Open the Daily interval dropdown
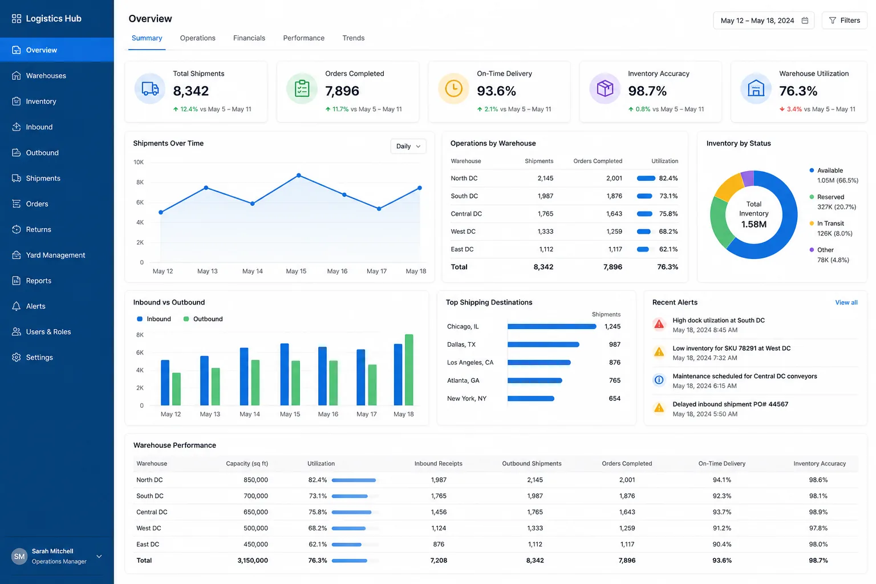The height and width of the screenshot is (584, 876). click(408, 147)
